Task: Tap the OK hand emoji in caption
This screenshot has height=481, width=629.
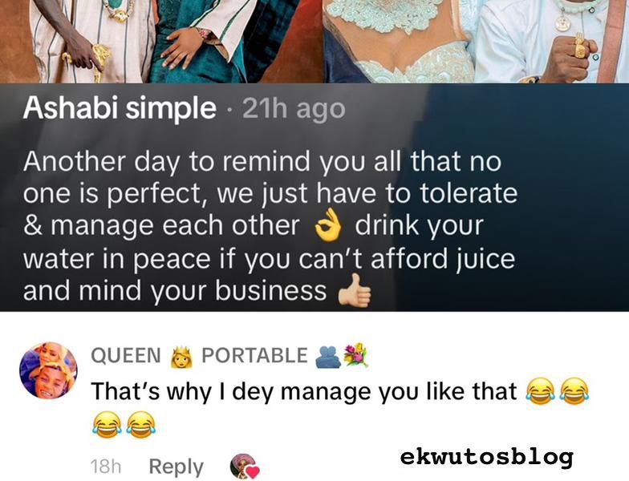Action: (x=327, y=226)
